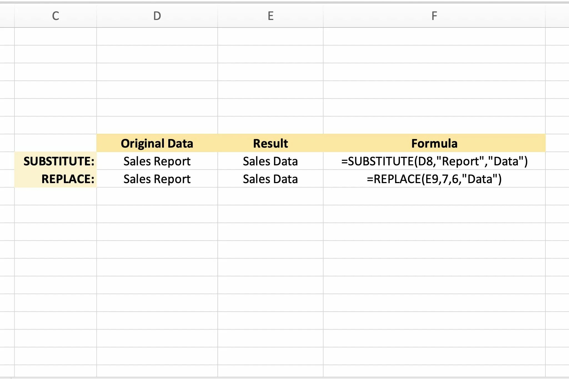Select Sales Data result in SUBSTITUTE row
This screenshot has height=379, width=569.
tap(270, 161)
